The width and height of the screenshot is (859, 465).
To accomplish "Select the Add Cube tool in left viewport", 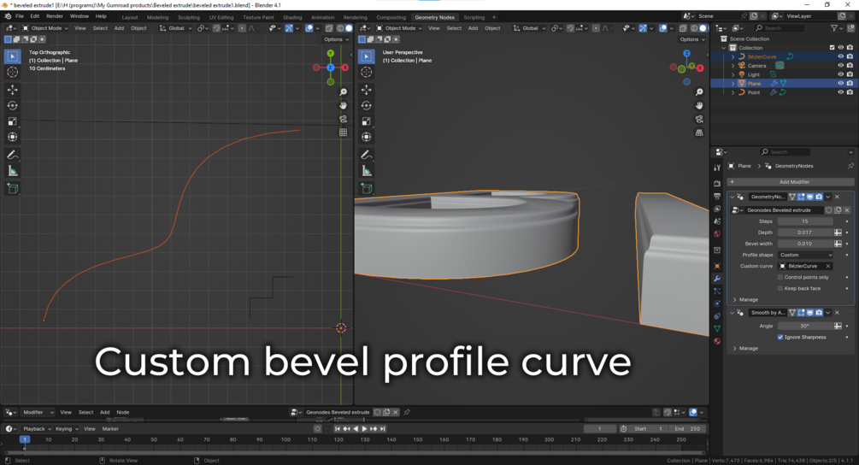I will coord(13,189).
